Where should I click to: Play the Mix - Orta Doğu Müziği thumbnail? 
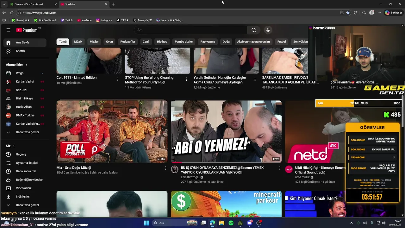tap(112, 132)
